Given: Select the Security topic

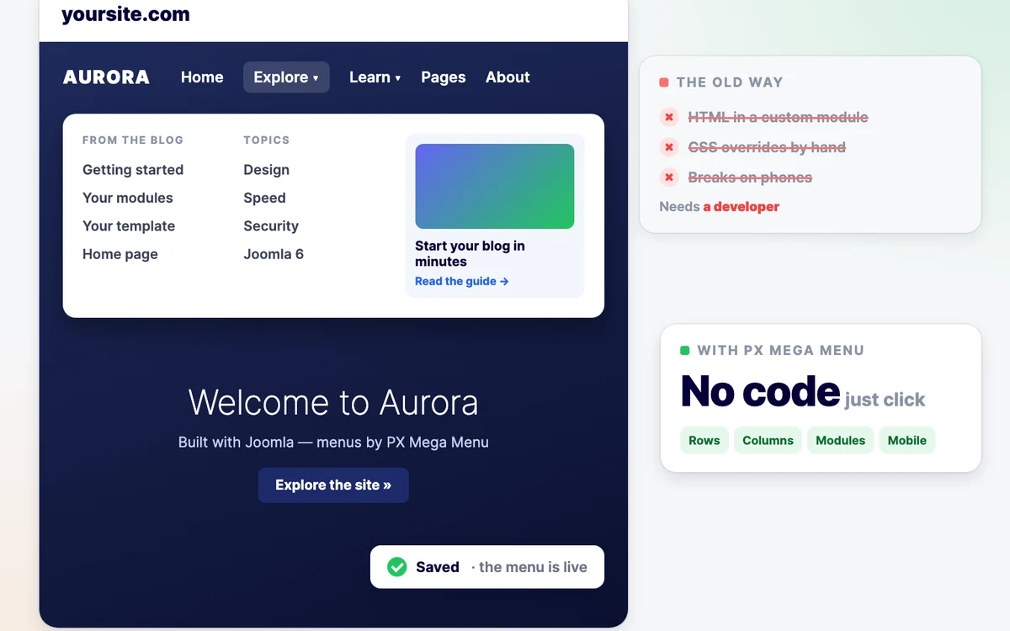Looking at the screenshot, I should (271, 226).
